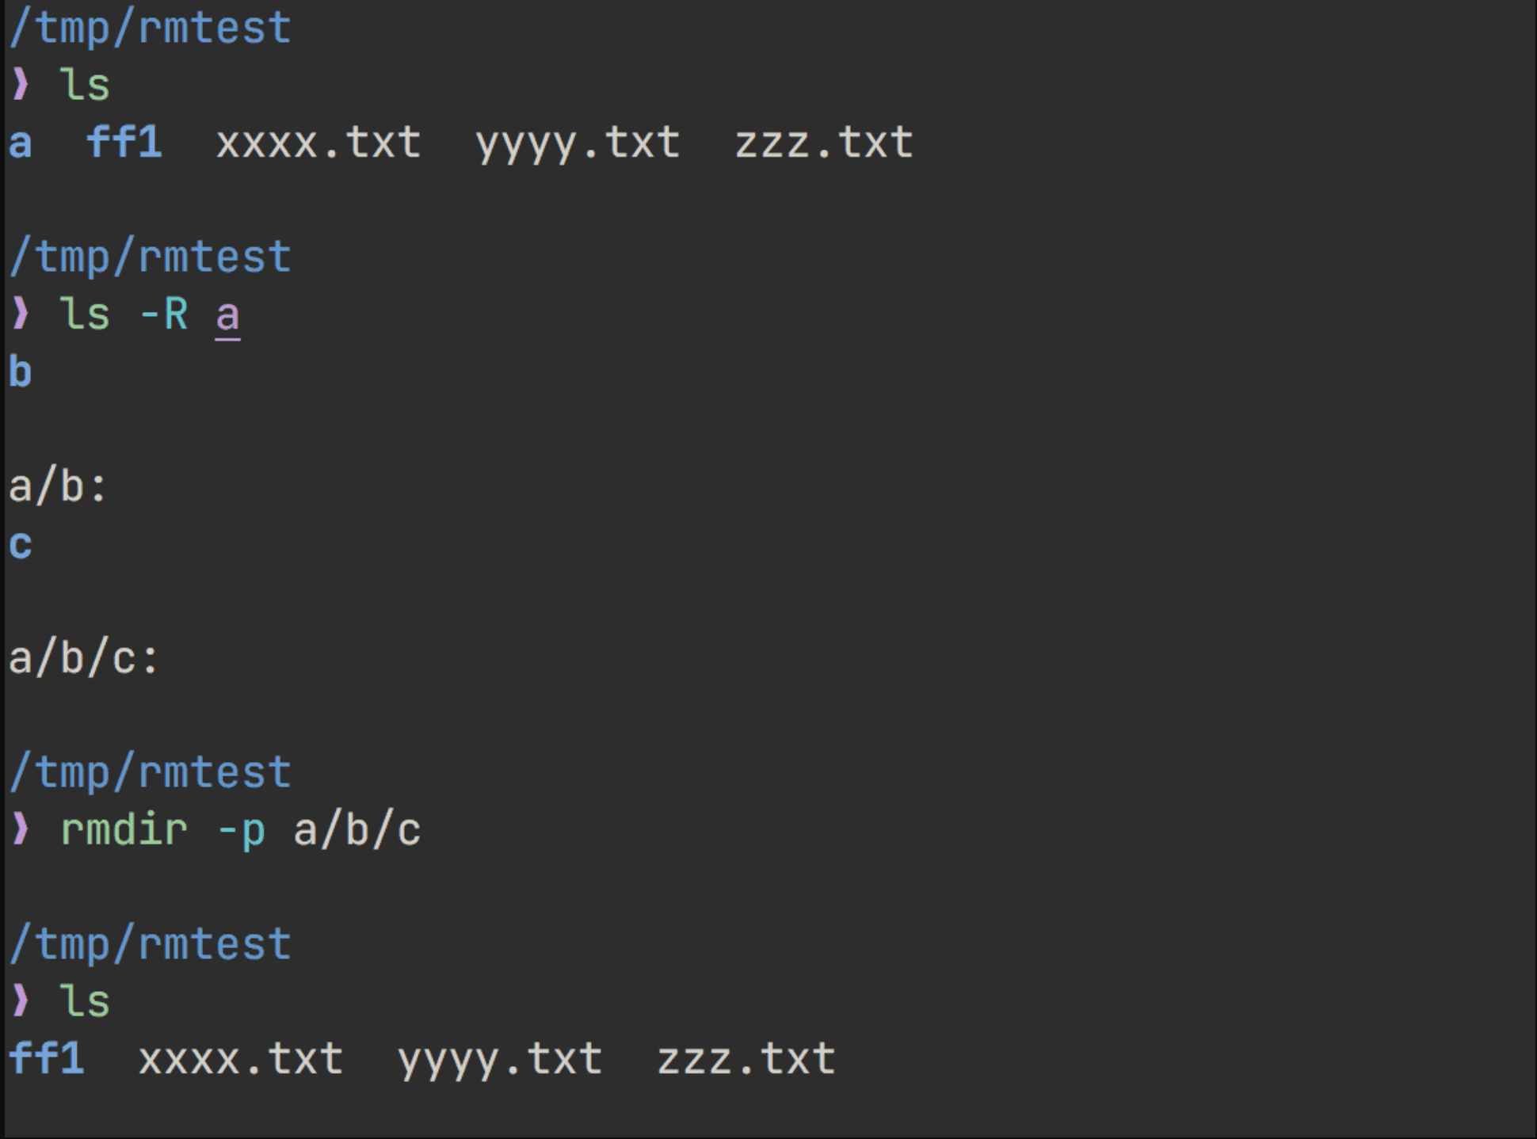Click the 'a/b:' header line
Screen dimensions: 1537x1139
58,486
